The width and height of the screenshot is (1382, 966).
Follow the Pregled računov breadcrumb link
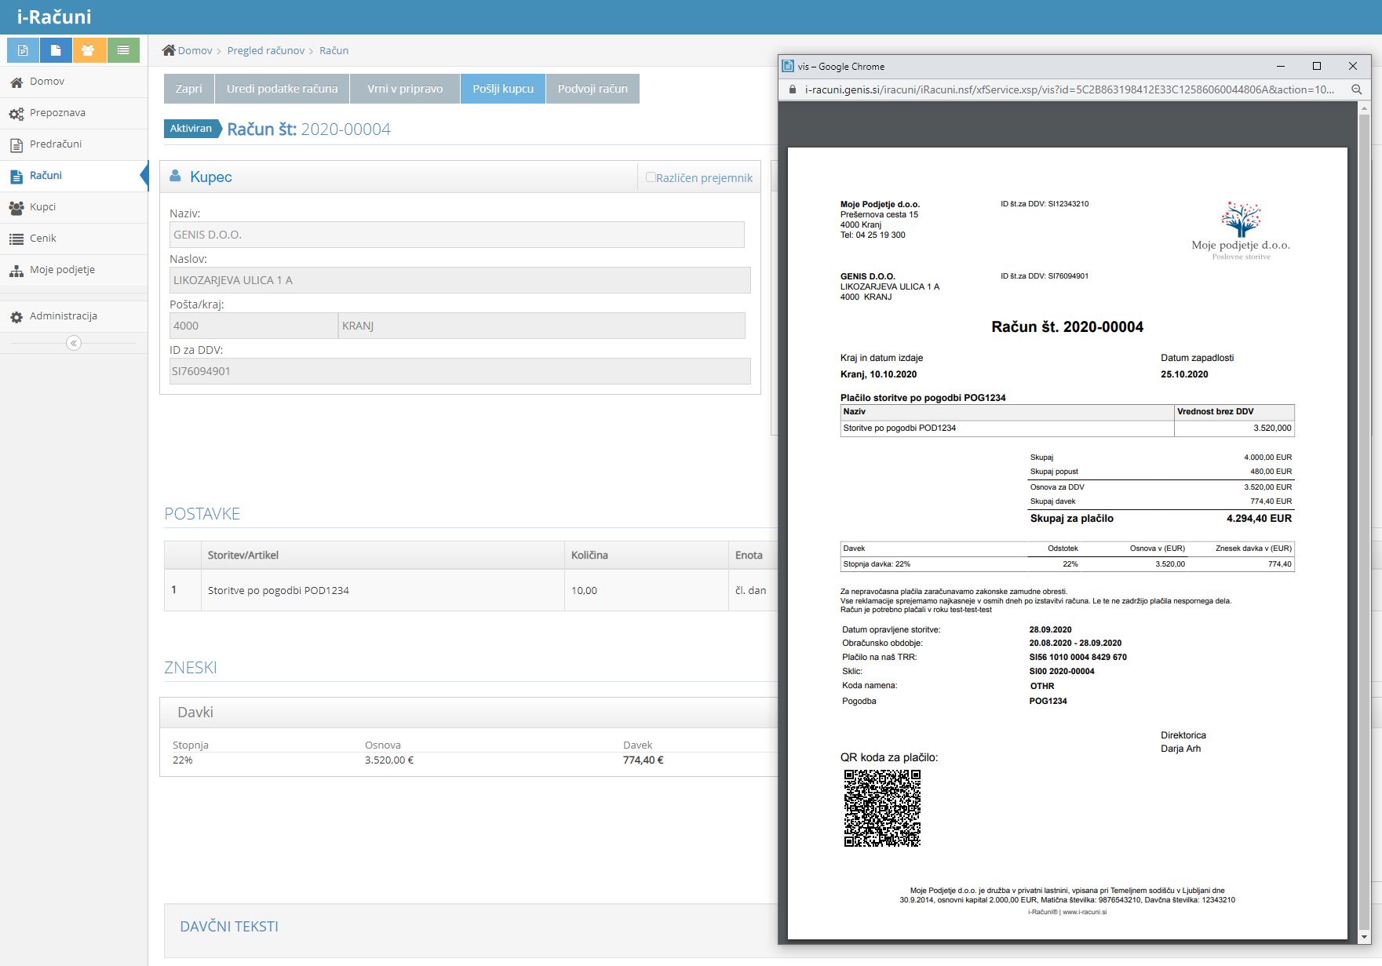tap(266, 50)
